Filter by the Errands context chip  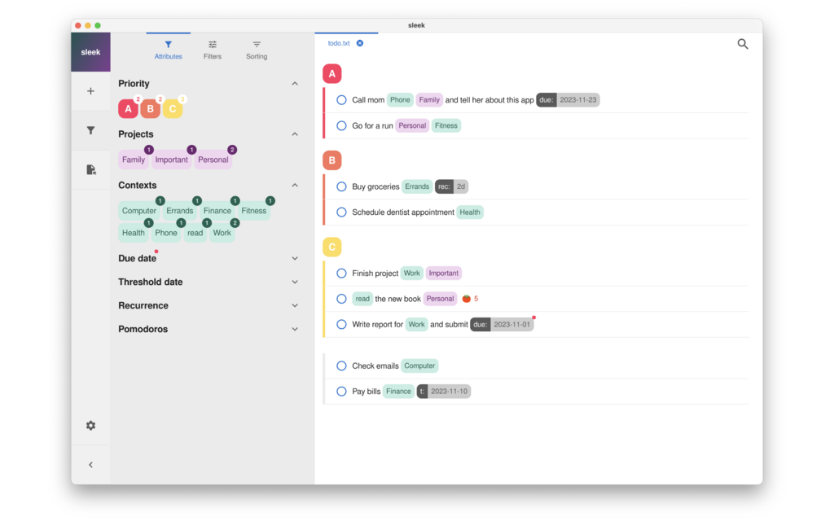point(180,211)
